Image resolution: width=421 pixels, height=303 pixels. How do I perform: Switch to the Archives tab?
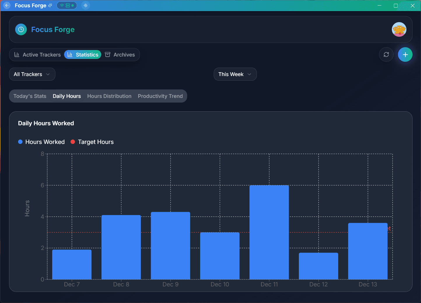tap(124, 54)
